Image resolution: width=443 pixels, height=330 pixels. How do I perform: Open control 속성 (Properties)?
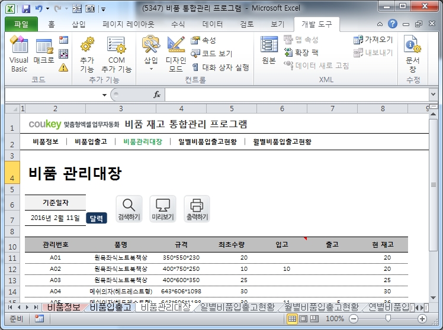tap(203, 40)
